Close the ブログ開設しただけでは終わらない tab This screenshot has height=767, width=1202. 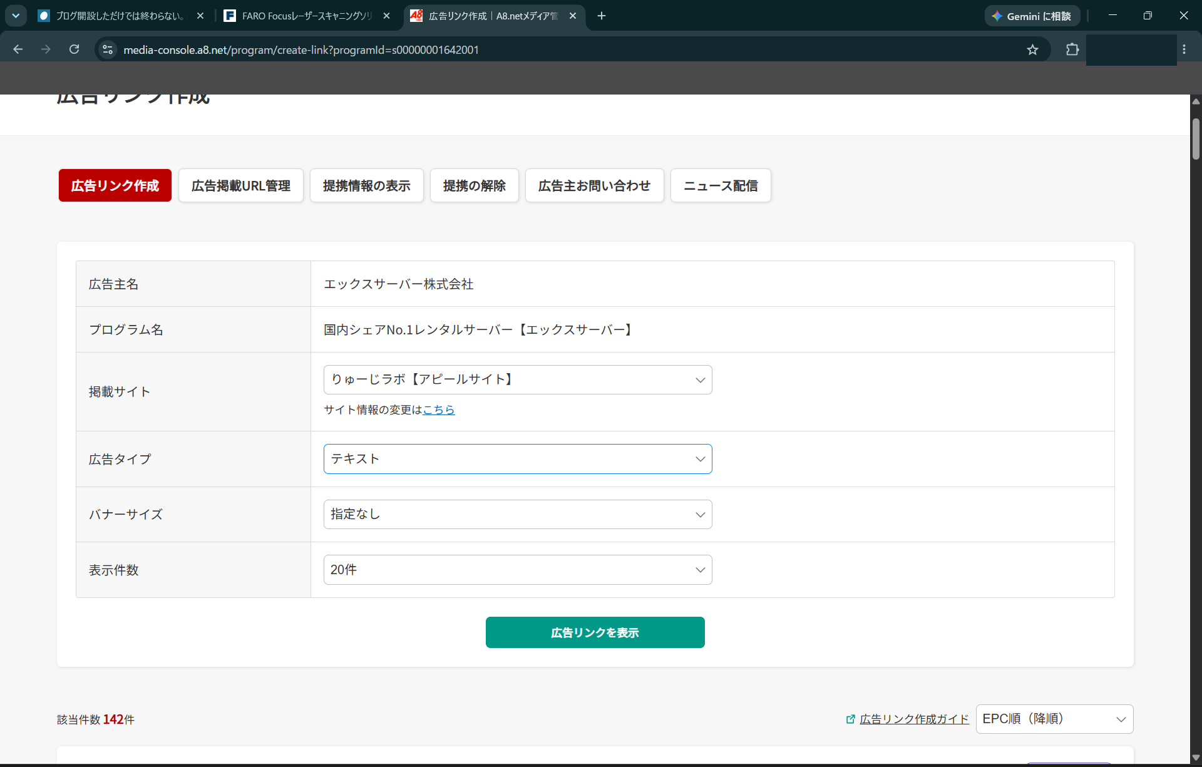[x=200, y=16]
